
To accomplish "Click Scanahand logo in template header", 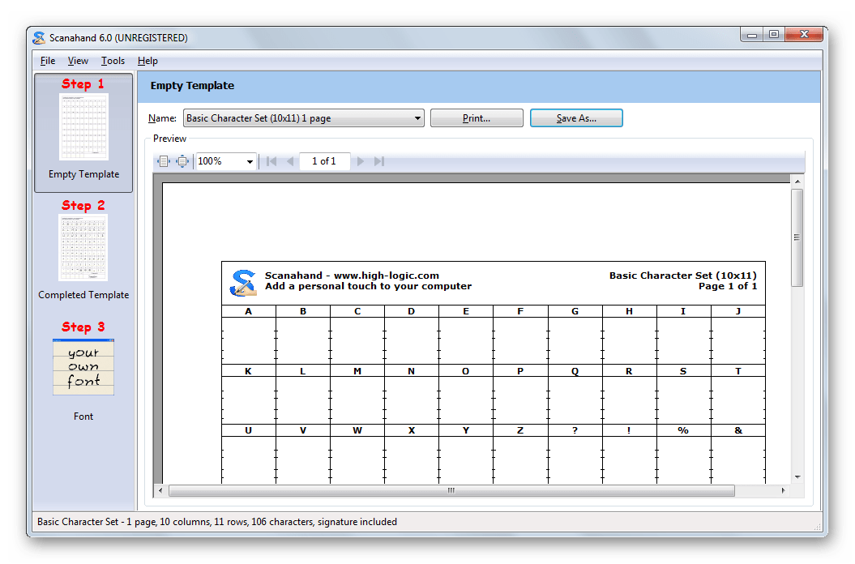I will pyautogui.click(x=243, y=283).
